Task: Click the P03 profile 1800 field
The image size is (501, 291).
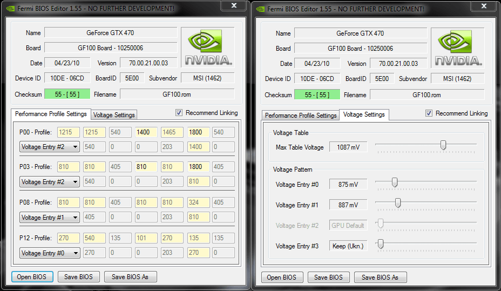Action: (199, 167)
